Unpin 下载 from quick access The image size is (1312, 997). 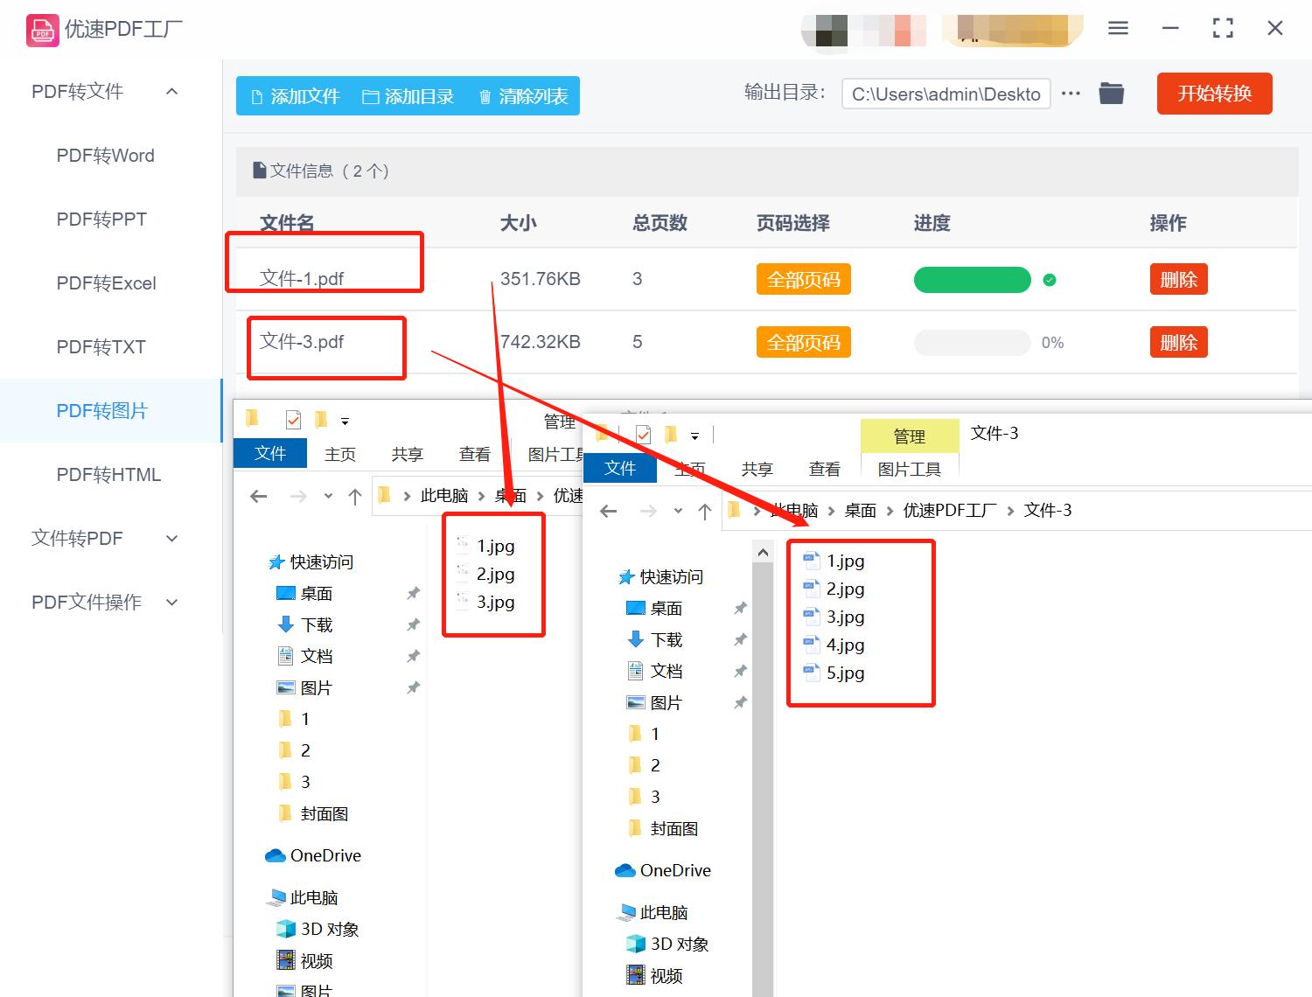click(413, 624)
